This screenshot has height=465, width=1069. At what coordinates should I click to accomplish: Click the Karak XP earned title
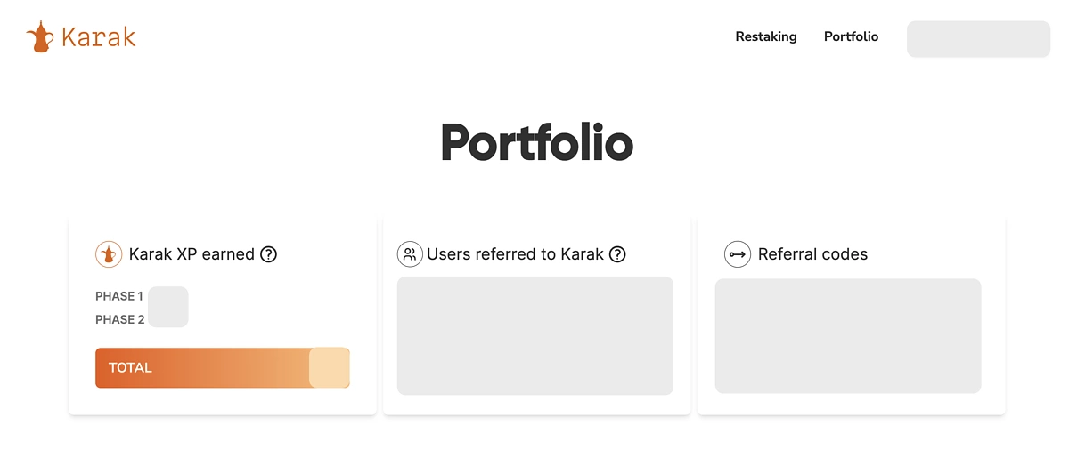[192, 254]
